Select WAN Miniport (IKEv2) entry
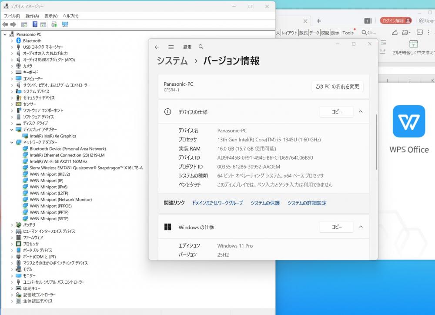 click(50, 174)
